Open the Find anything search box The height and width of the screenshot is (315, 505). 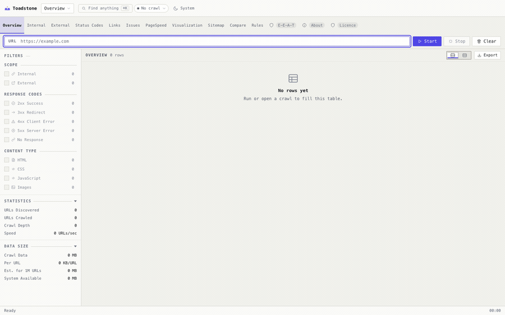(x=105, y=8)
